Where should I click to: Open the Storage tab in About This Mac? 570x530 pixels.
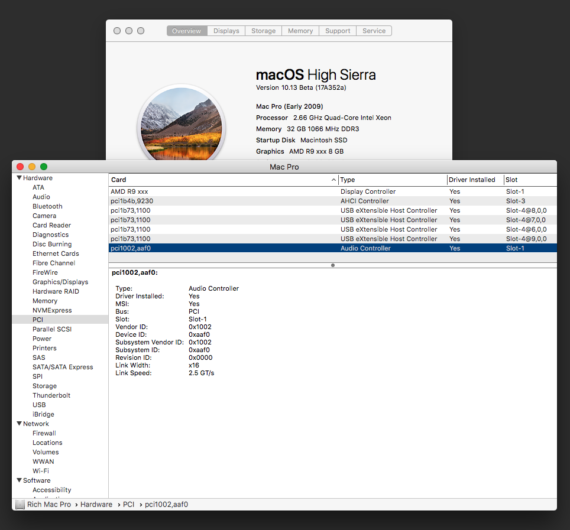[x=263, y=31]
